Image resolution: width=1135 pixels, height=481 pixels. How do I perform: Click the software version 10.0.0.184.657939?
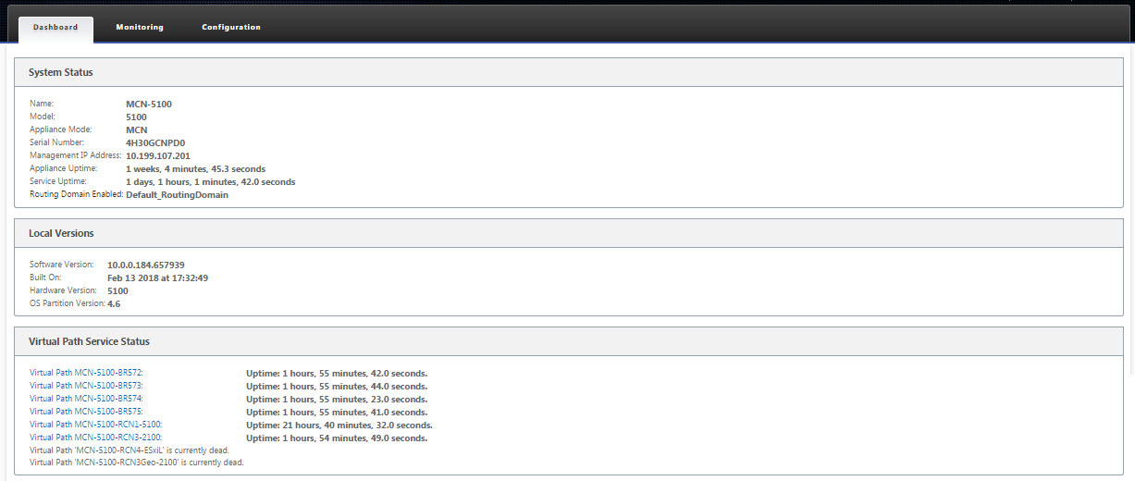pyautogui.click(x=145, y=265)
